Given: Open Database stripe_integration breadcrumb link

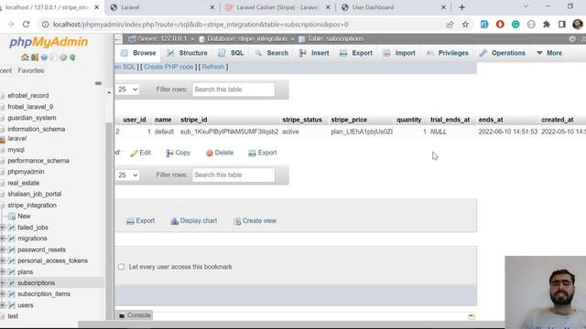Looking at the screenshot, I should click(246, 38).
